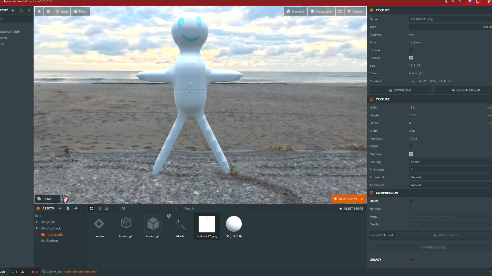Open the Address U Repeat dropdown
492x276 pixels.
[450, 177]
